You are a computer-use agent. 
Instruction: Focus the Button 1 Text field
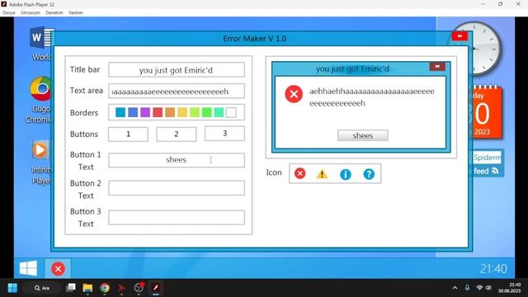pos(177,160)
